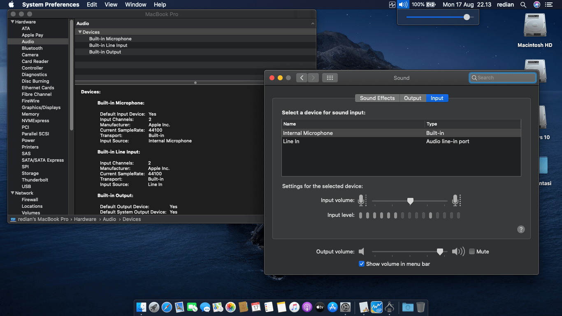
Task: Collapse the Devices disclosure triangle in Audio
Action: [80, 32]
